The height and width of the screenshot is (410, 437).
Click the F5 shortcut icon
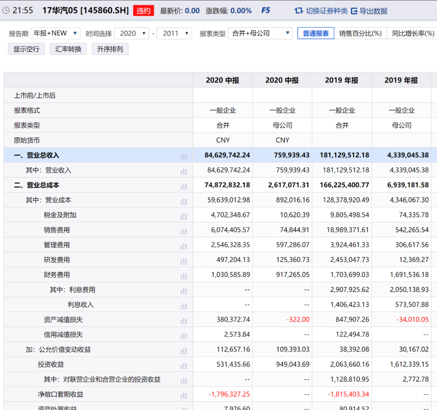265,11
